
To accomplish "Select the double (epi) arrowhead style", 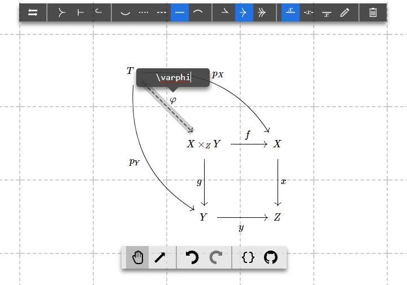I will (262, 12).
